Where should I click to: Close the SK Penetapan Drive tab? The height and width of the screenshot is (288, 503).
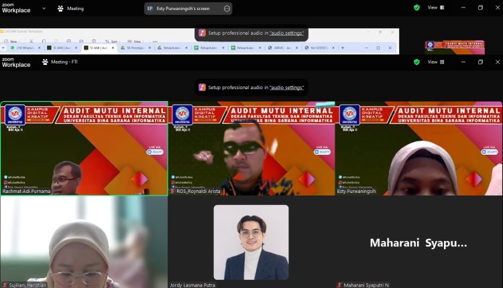(150, 48)
